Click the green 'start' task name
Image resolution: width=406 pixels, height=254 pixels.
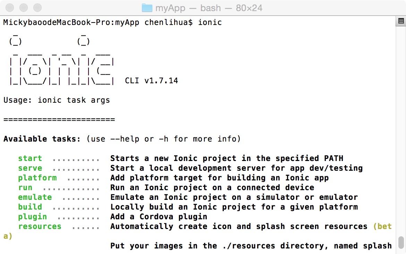30,158
